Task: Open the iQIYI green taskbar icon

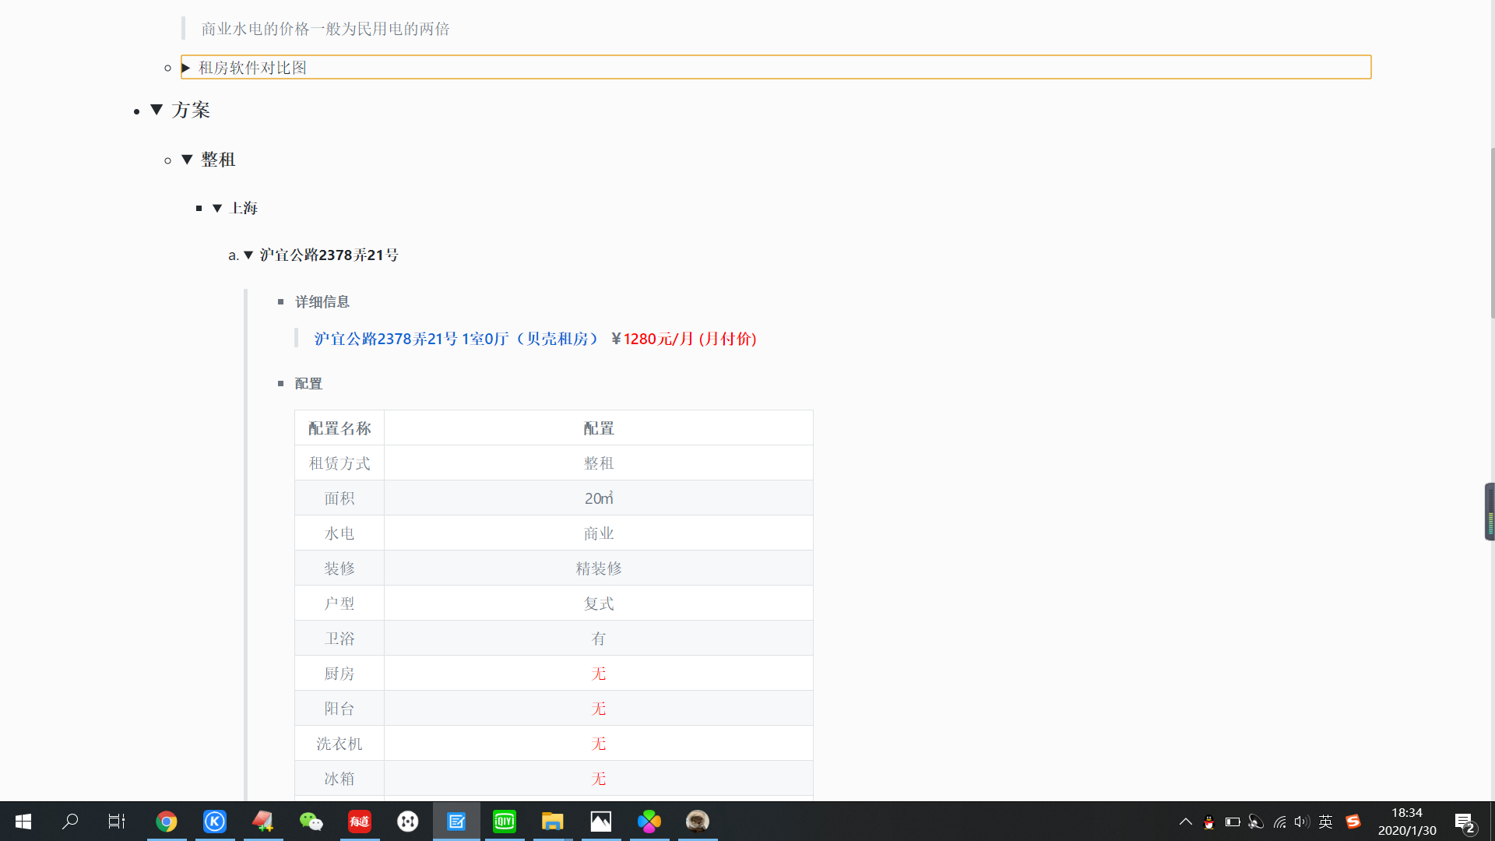Action: click(505, 822)
